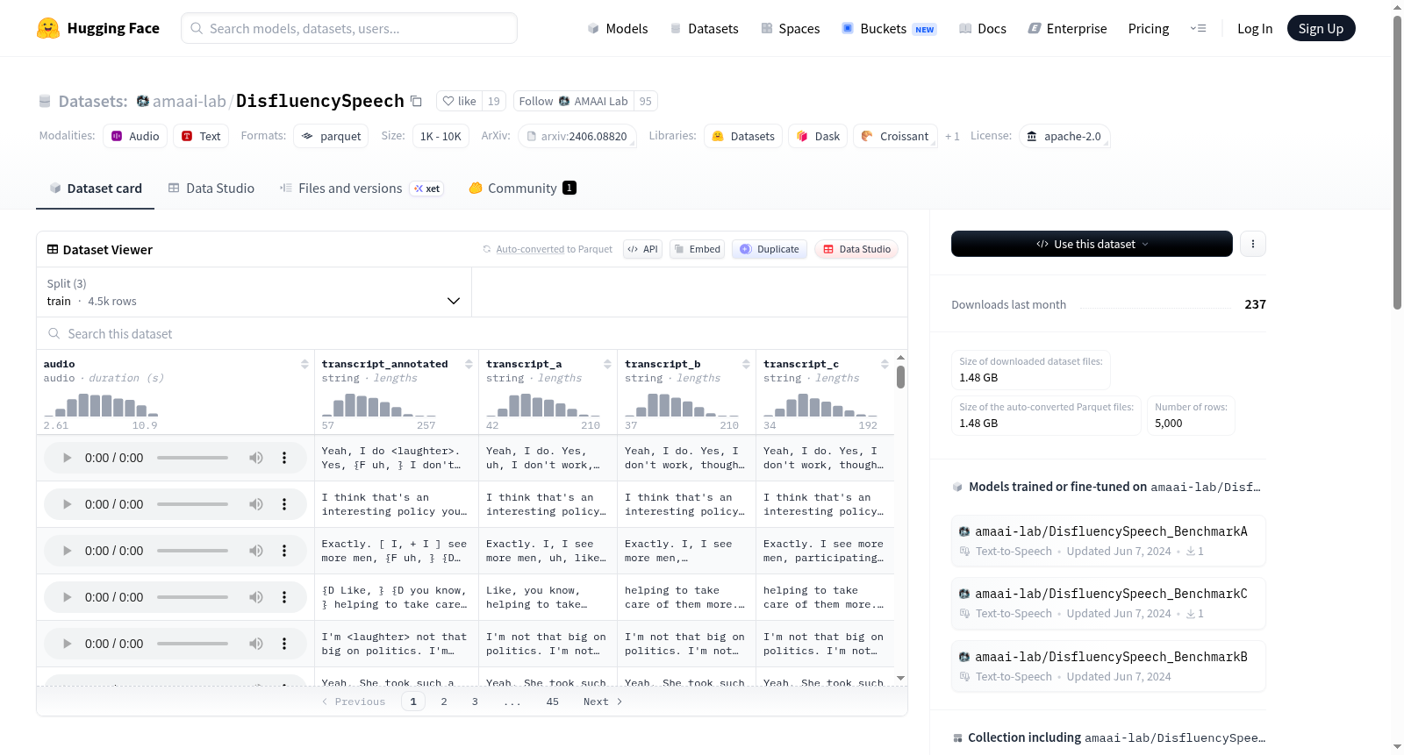
Task: Open the Audio modality tag
Action: (x=135, y=136)
